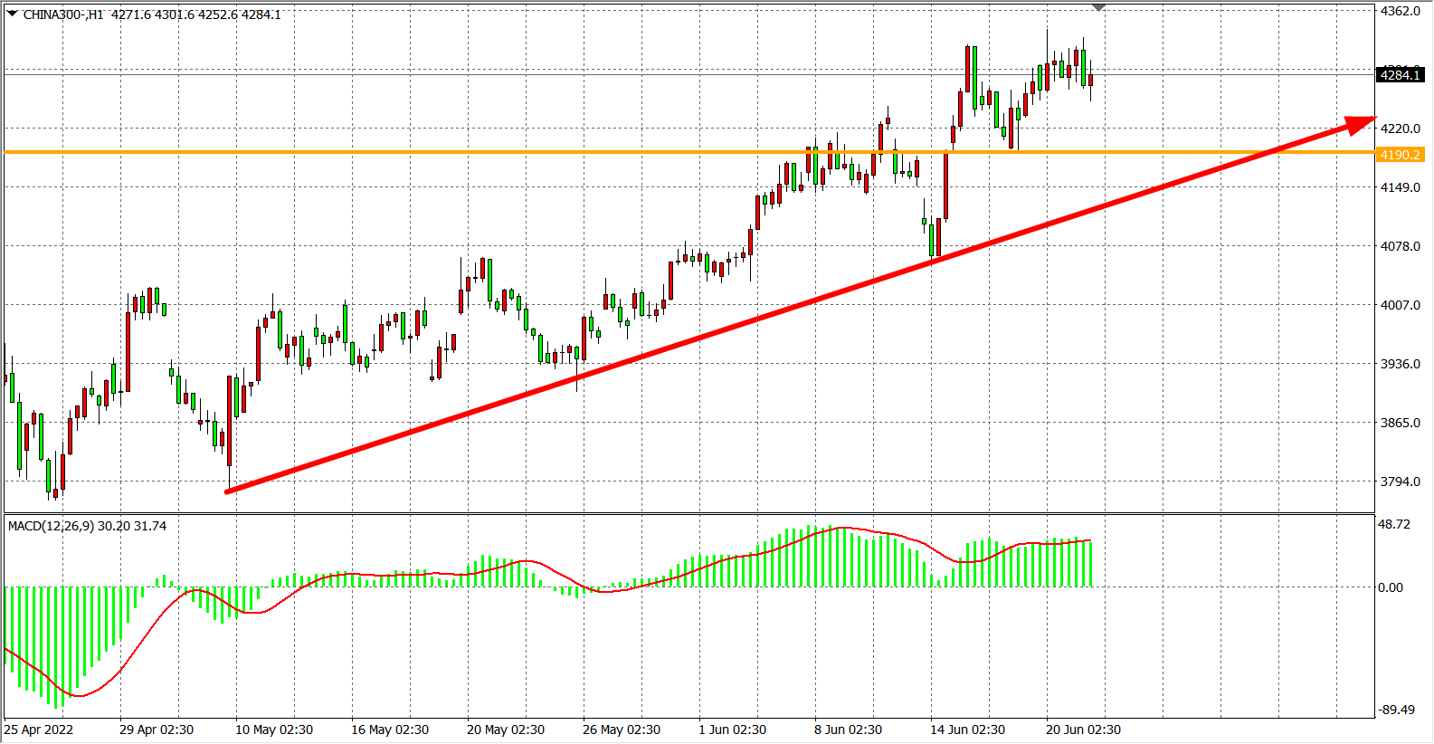Click the 4007.0 price scale label

pos(1400,305)
